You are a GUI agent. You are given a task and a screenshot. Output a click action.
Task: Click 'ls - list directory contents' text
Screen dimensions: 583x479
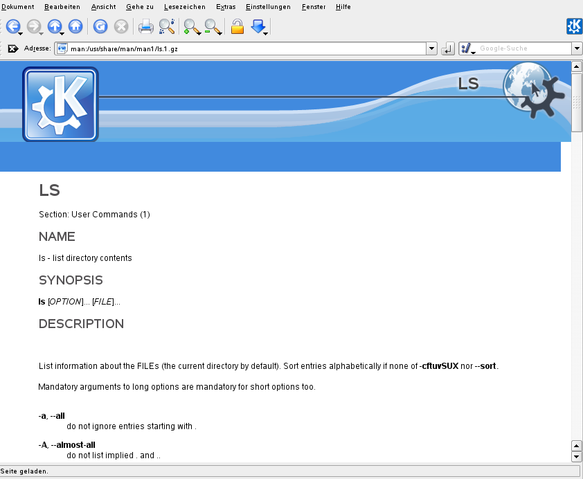click(x=85, y=258)
